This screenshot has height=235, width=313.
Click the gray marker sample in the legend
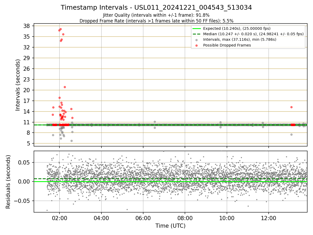197,40
